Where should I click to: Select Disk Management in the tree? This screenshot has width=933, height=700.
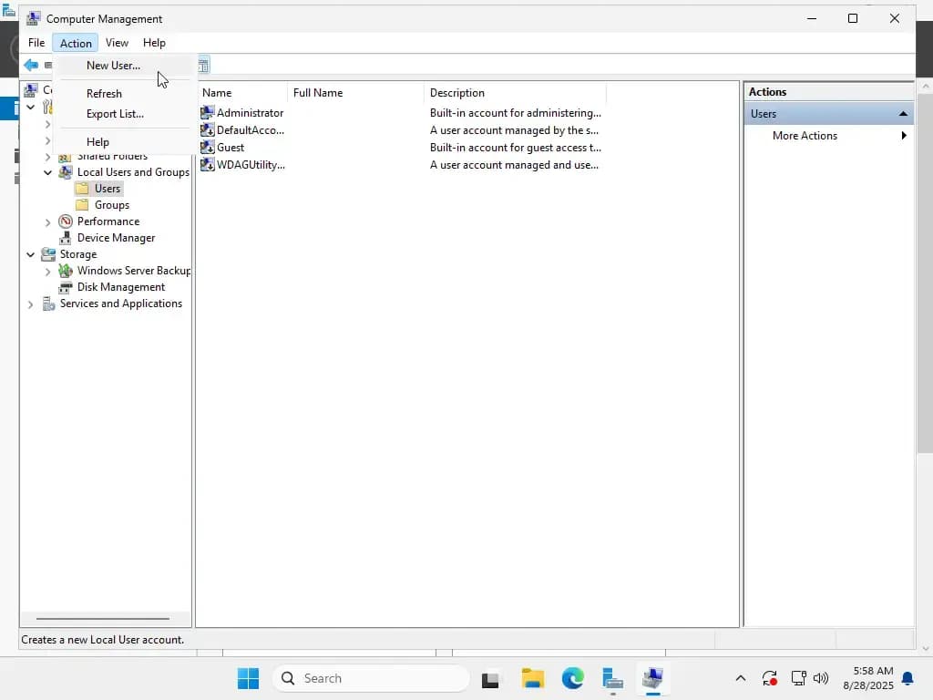click(121, 287)
